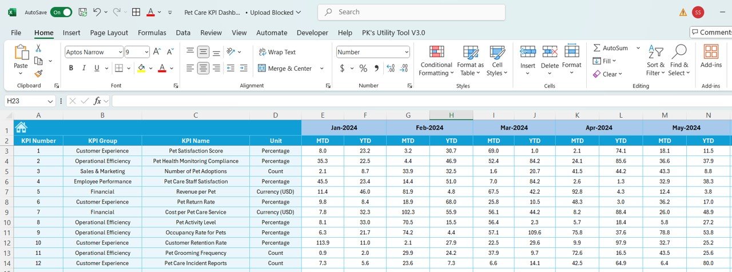Click AutoSum button
The image size is (732, 272).
(x=611, y=48)
